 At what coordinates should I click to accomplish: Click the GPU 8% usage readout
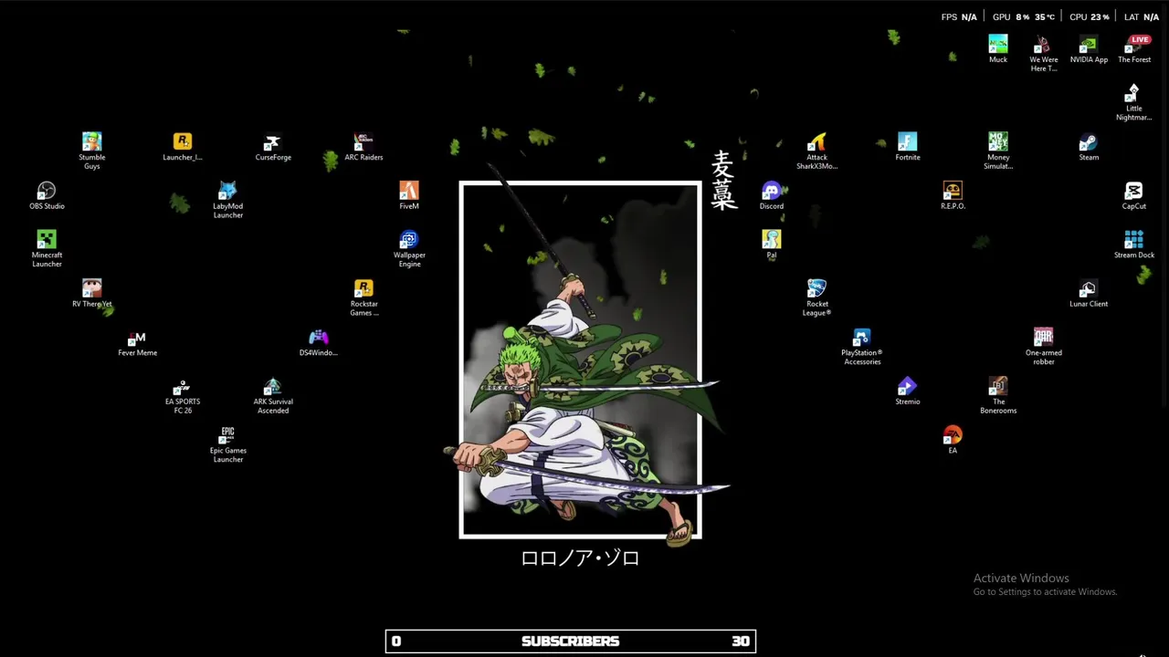[1023, 16]
